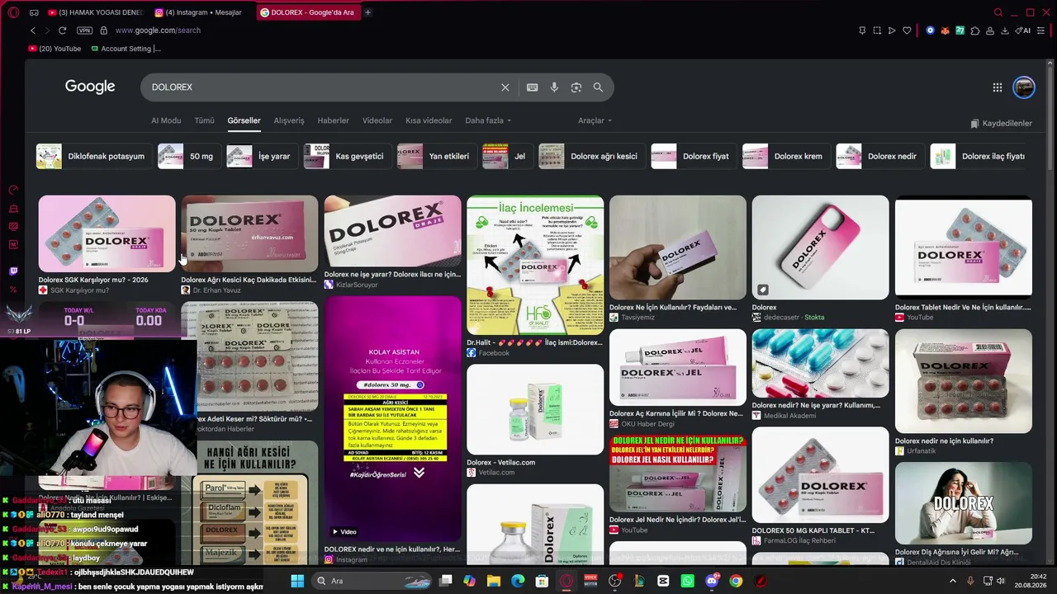The height and width of the screenshot is (594, 1057).
Task: Open the taskbar clock and date
Action: [1031, 581]
